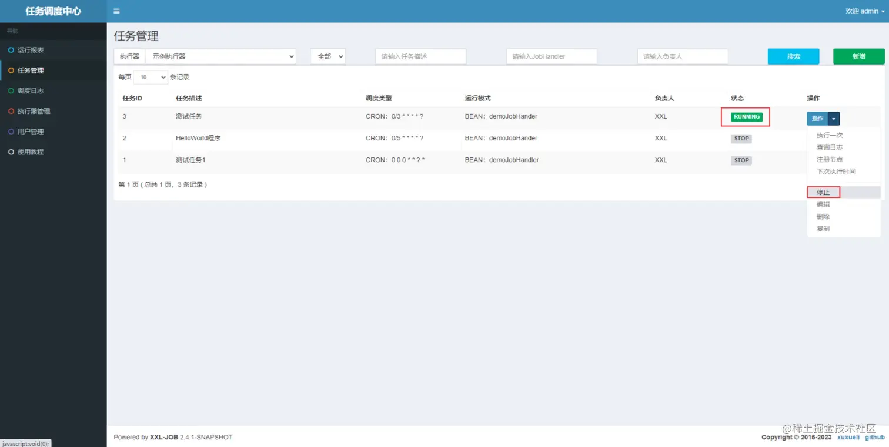
Task: Choose 注册节点 from the operation menu
Action: (x=830, y=160)
